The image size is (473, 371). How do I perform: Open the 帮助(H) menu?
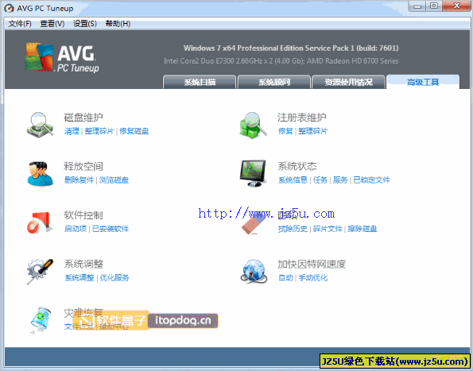tap(118, 24)
